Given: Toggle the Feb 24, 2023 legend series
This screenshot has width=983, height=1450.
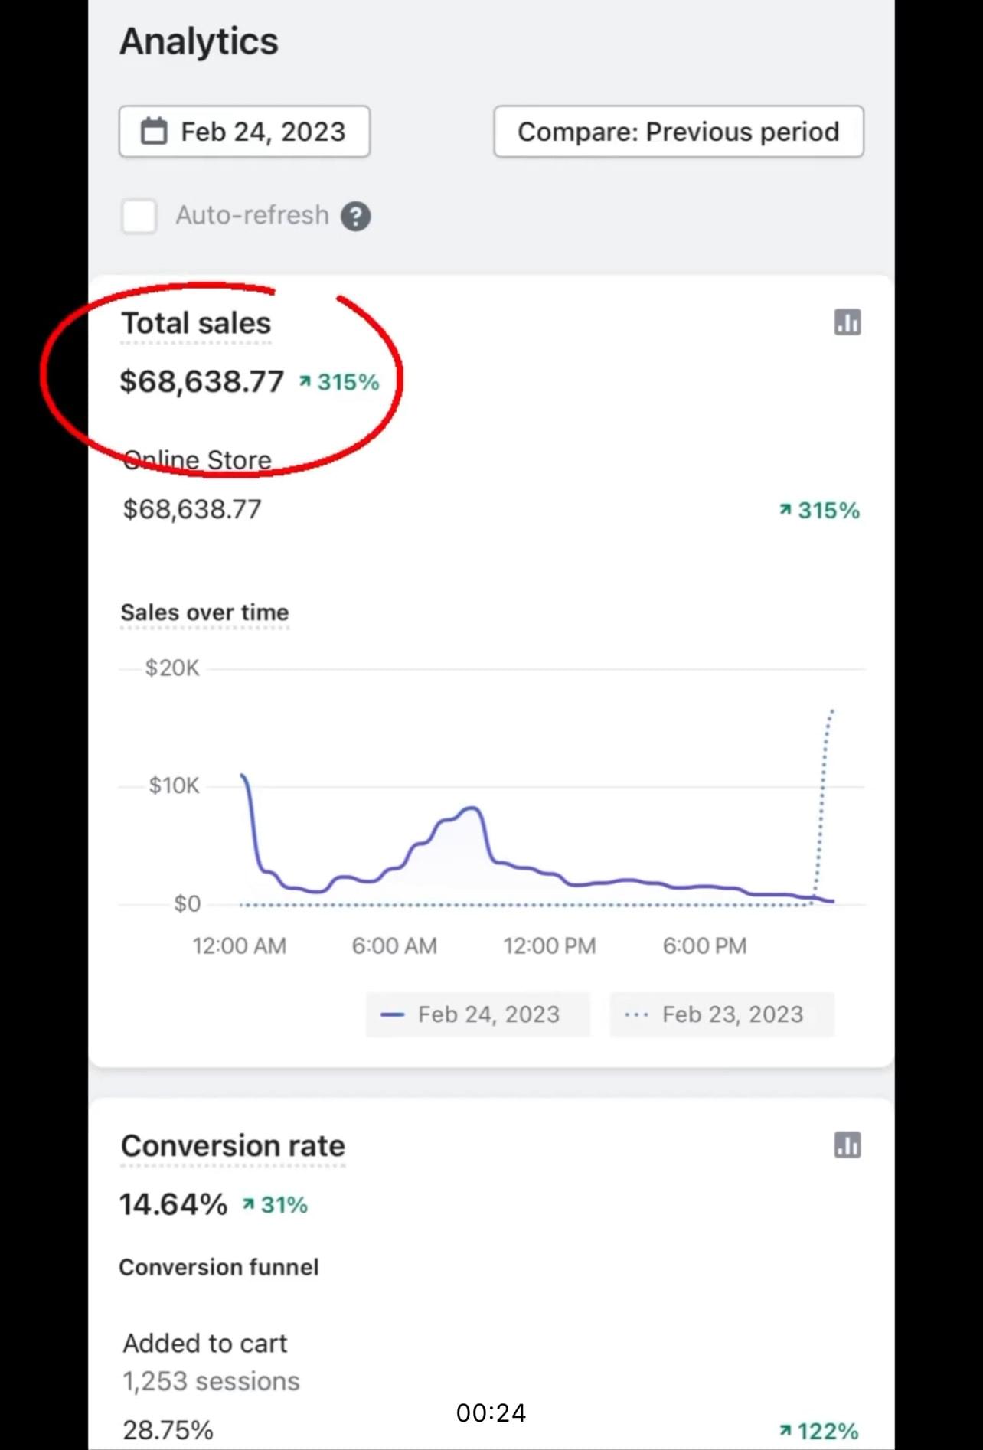Looking at the screenshot, I should [x=478, y=1014].
